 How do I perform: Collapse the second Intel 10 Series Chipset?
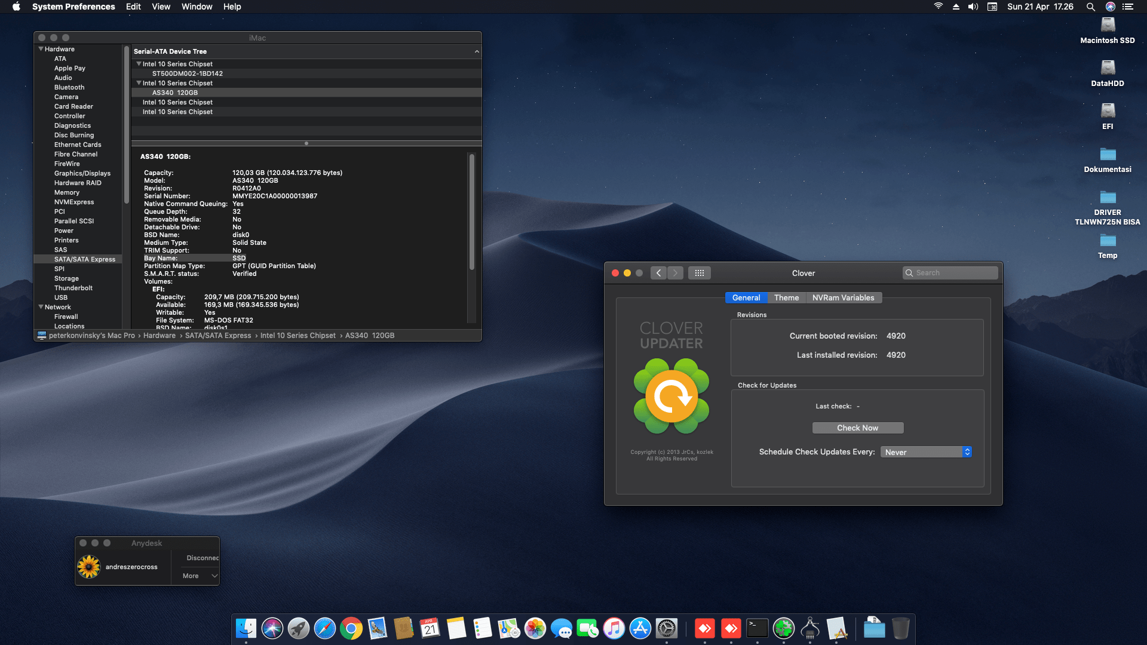pyautogui.click(x=139, y=83)
